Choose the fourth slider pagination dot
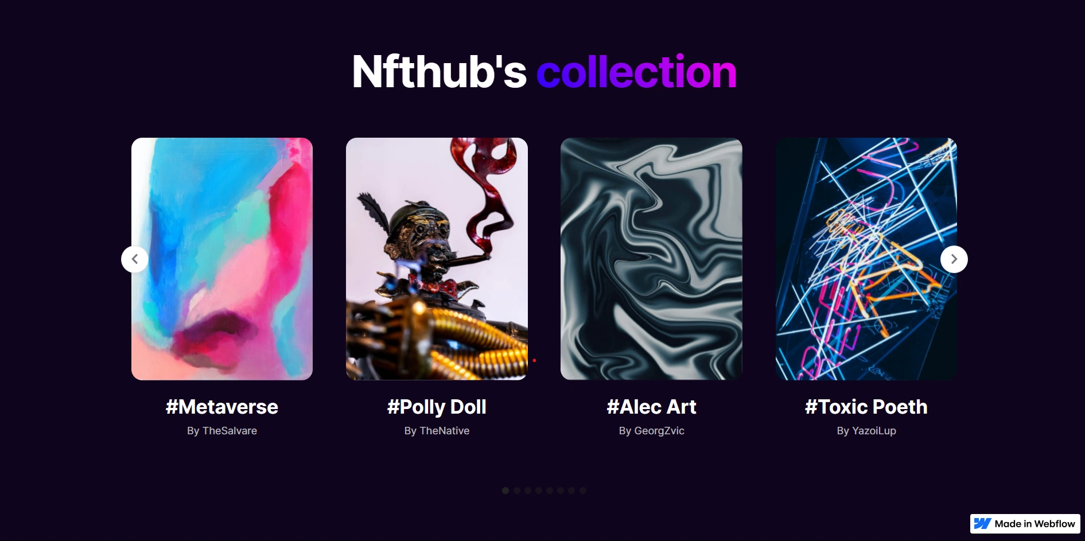Viewport: 1085px width, 541px height. pos(539,491)
